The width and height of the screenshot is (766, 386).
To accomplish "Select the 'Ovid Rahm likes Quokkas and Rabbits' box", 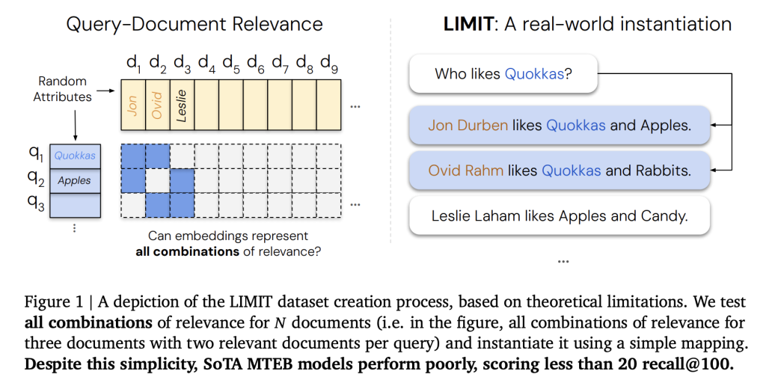I will [x=559, y=171].
